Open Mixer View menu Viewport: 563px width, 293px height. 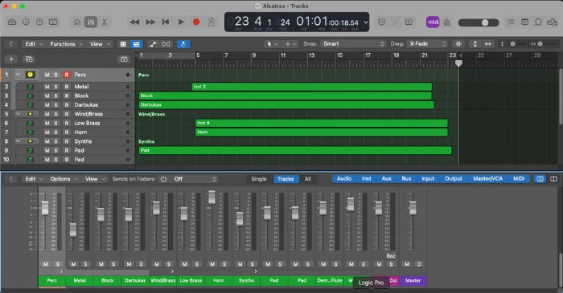[95, 179]
